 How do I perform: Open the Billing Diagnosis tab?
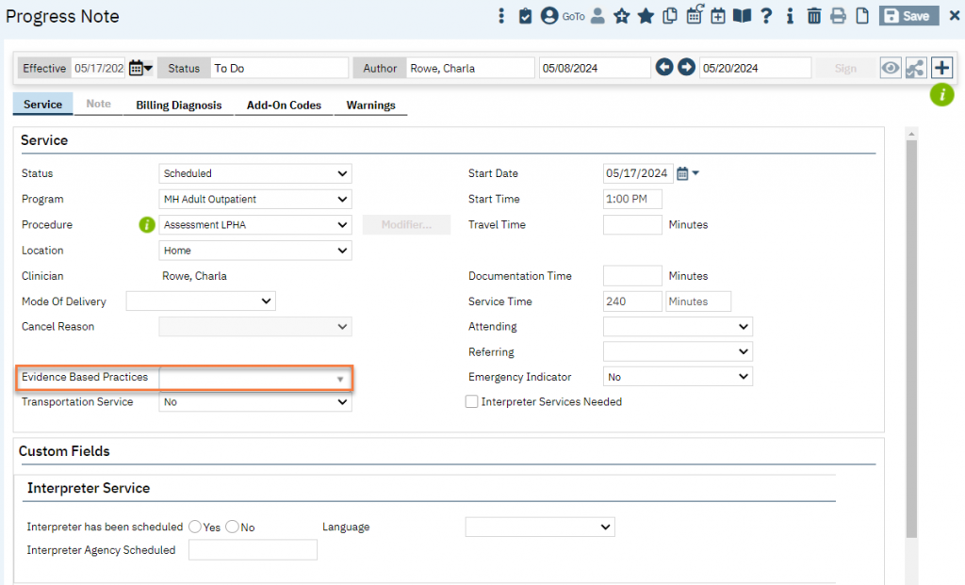pos(178,105)
